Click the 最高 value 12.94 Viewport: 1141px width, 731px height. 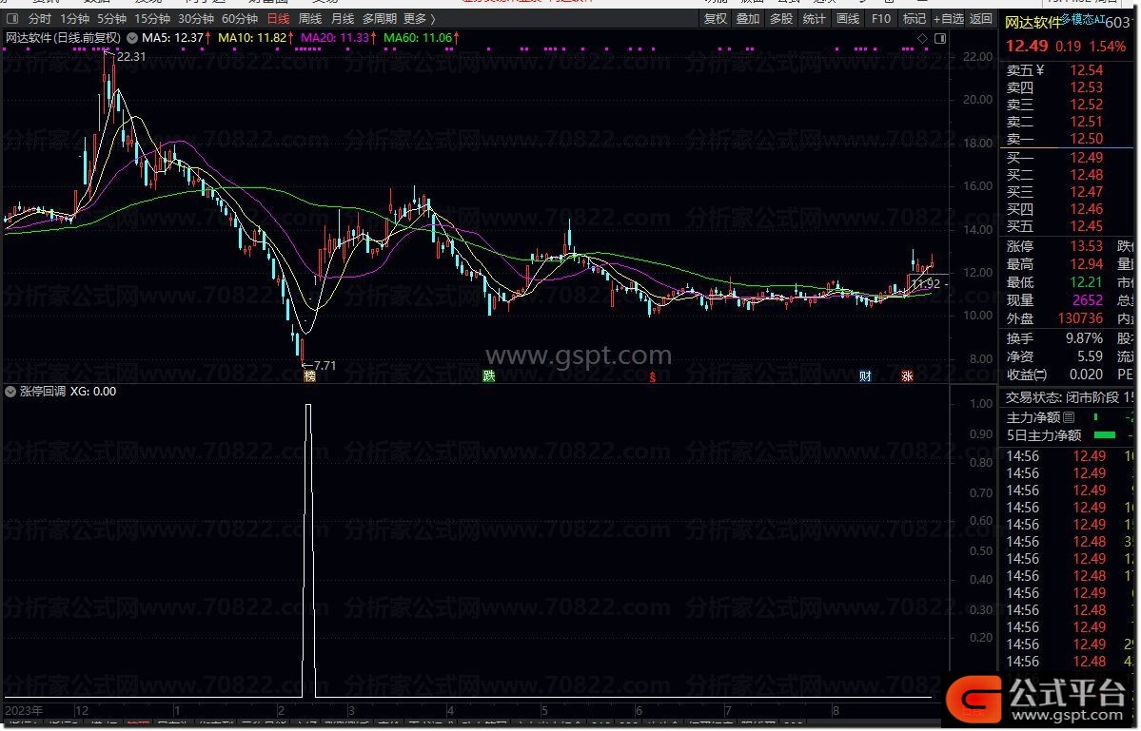1086,264
